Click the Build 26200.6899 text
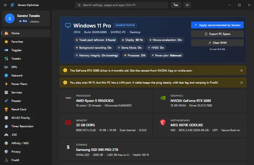Screen dimensions: 254x165 click(x=95, y=32)
